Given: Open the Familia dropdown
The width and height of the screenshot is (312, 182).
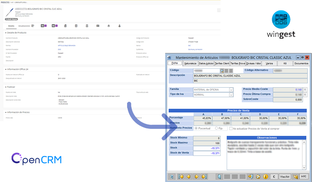Looking at the screenshot, I should (231, 90).
